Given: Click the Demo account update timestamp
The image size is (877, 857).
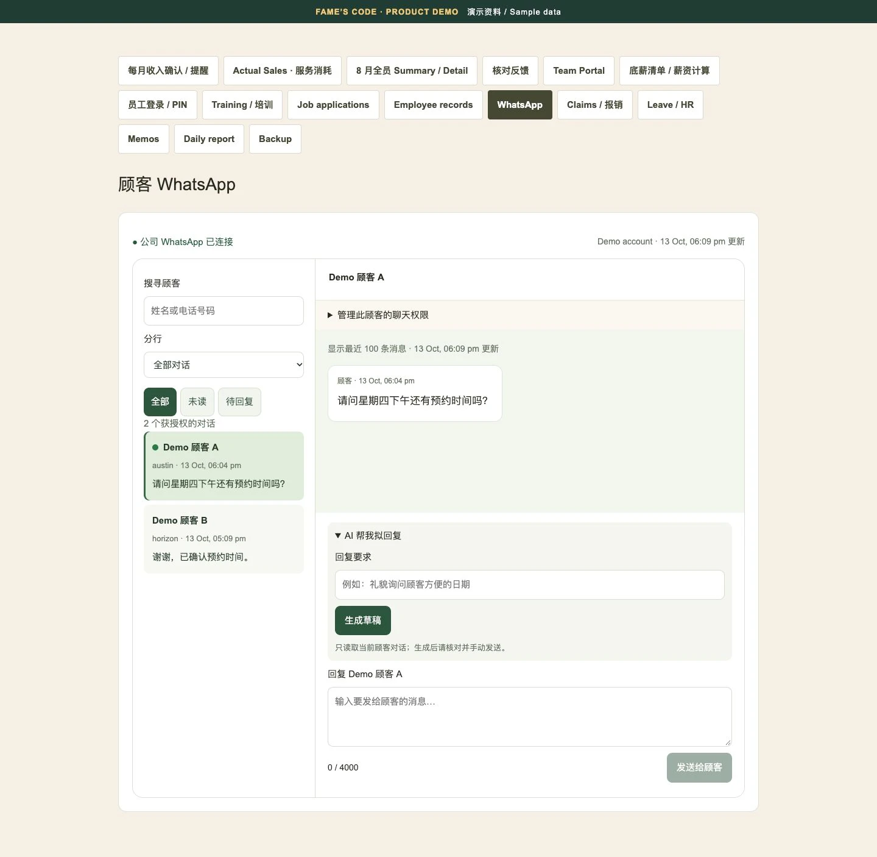Looking at the screenshot, I should [x=671, y=242].
